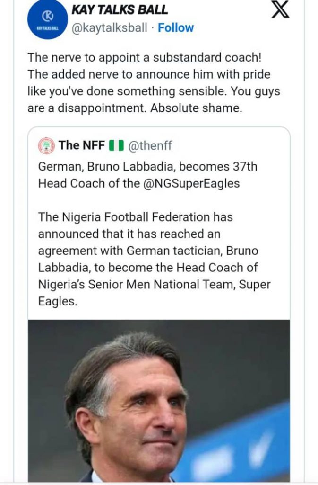Open The NFF account name
318x485 pixels.
click(x=82, y=145)
